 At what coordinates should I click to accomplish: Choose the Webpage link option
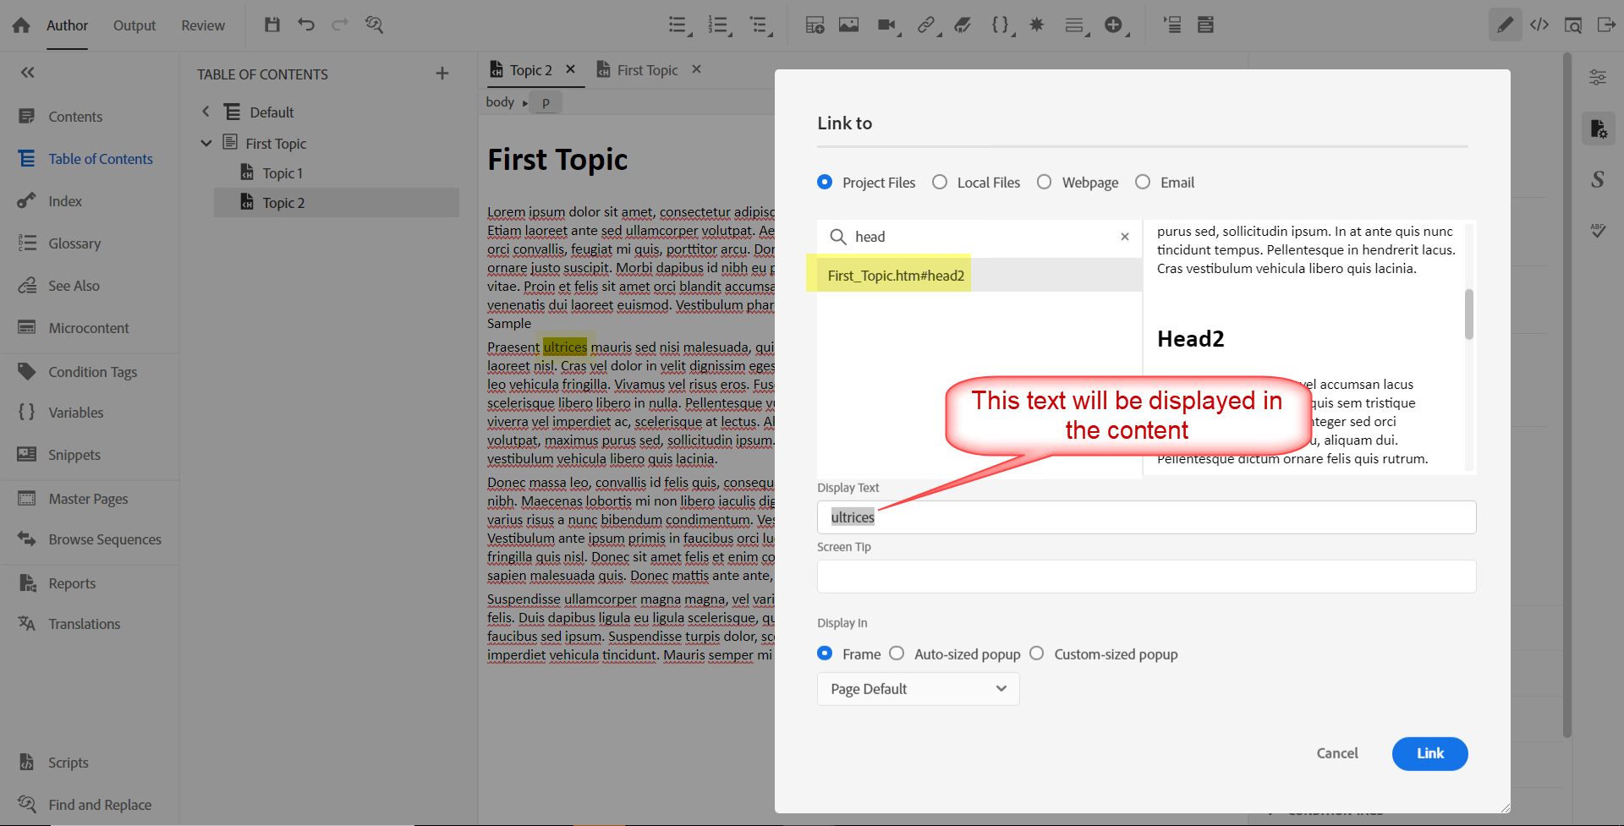[x=1044, y=182]
